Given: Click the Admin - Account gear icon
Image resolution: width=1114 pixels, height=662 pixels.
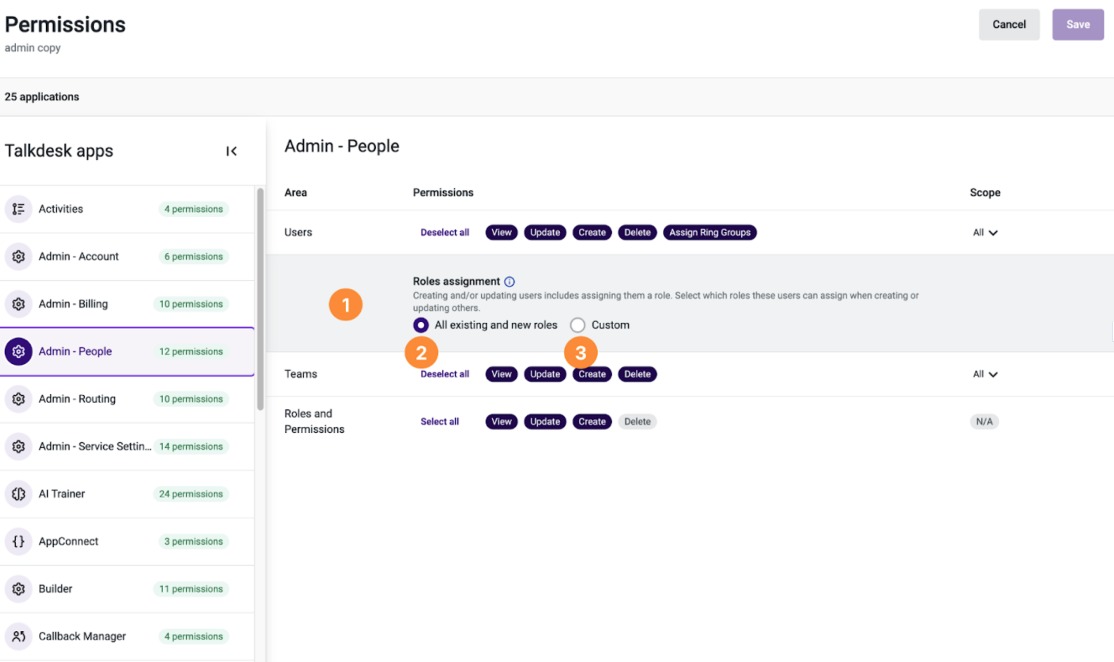Looking at the screenshot, I should (x=19, y=256).
